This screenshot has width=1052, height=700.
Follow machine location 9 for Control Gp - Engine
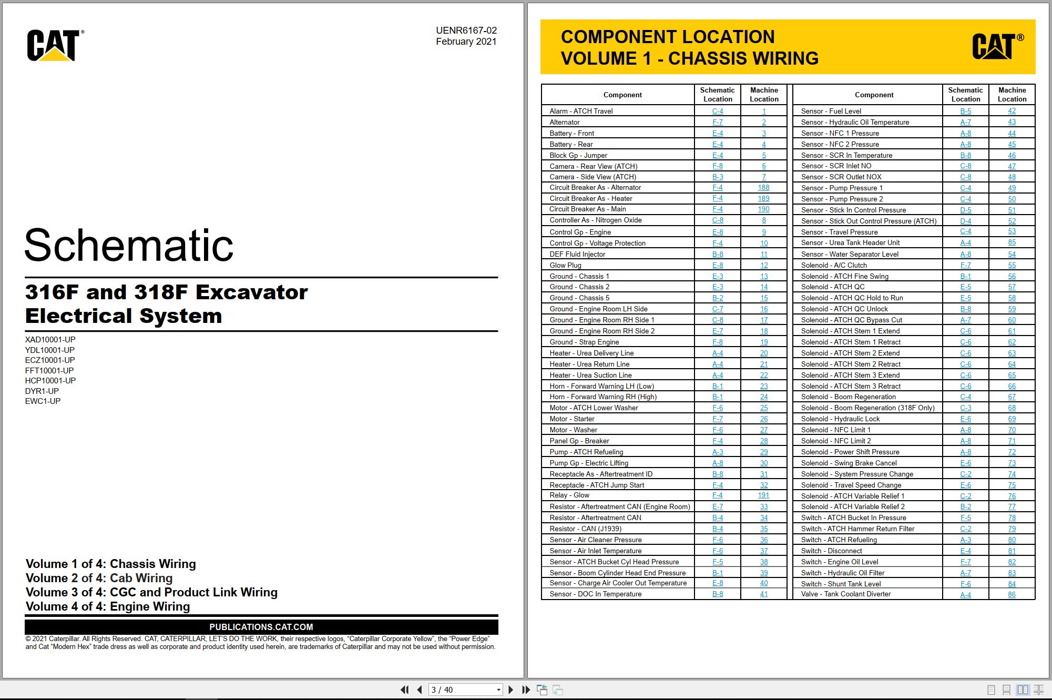[764, 232]
